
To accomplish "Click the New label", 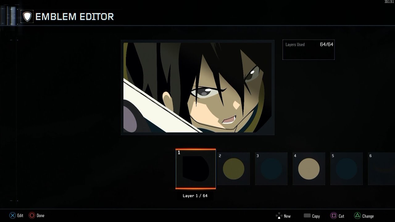I will pos(287,216).
